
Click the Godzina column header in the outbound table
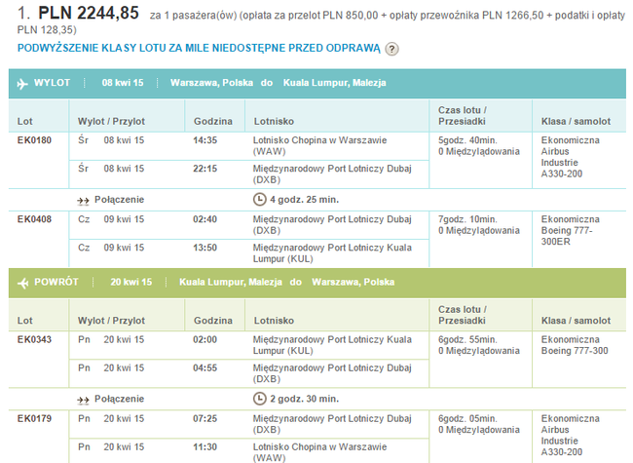(x=213, y=121)
